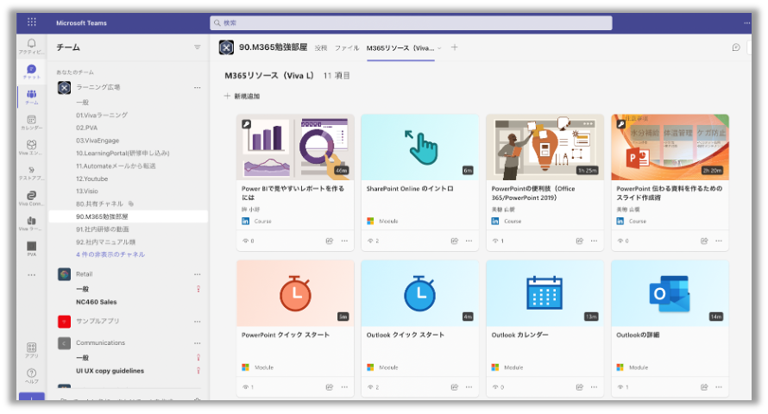Screen dimensions: 768x414
Task: Open the Communications team
Action: point(100,342)
